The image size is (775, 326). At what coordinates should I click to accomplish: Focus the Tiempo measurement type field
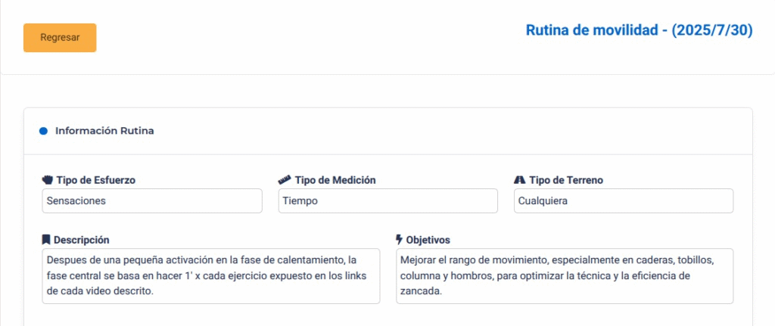click(x=387, y=201)
